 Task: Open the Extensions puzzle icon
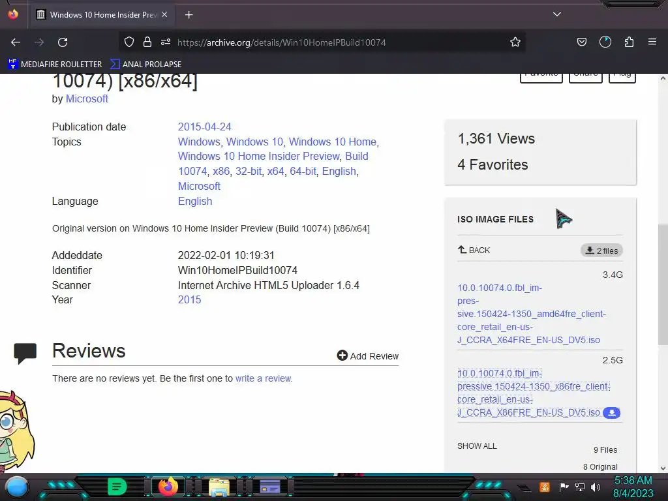629,42
